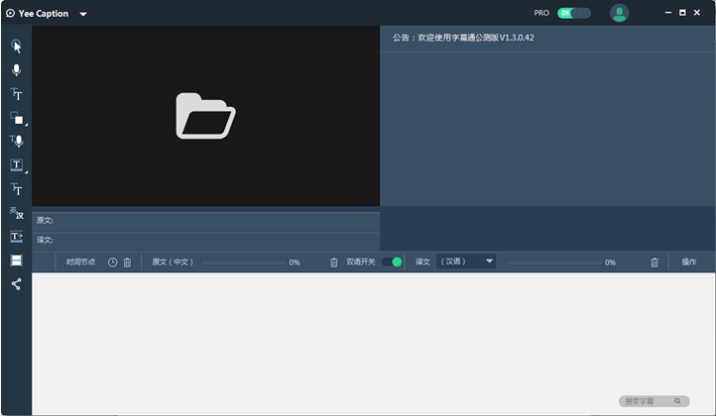Image resolution: width=716 pixels, height=418 pixels.
Task: Open the overlapping squares tool
Action: point(17,118)
